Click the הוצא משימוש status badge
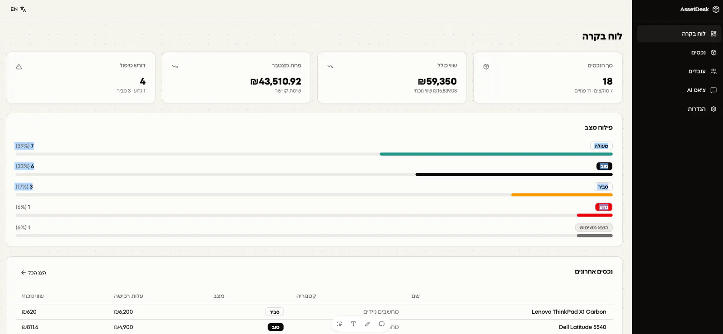This screenshot has height=334, width=723. tap(594, 227)
